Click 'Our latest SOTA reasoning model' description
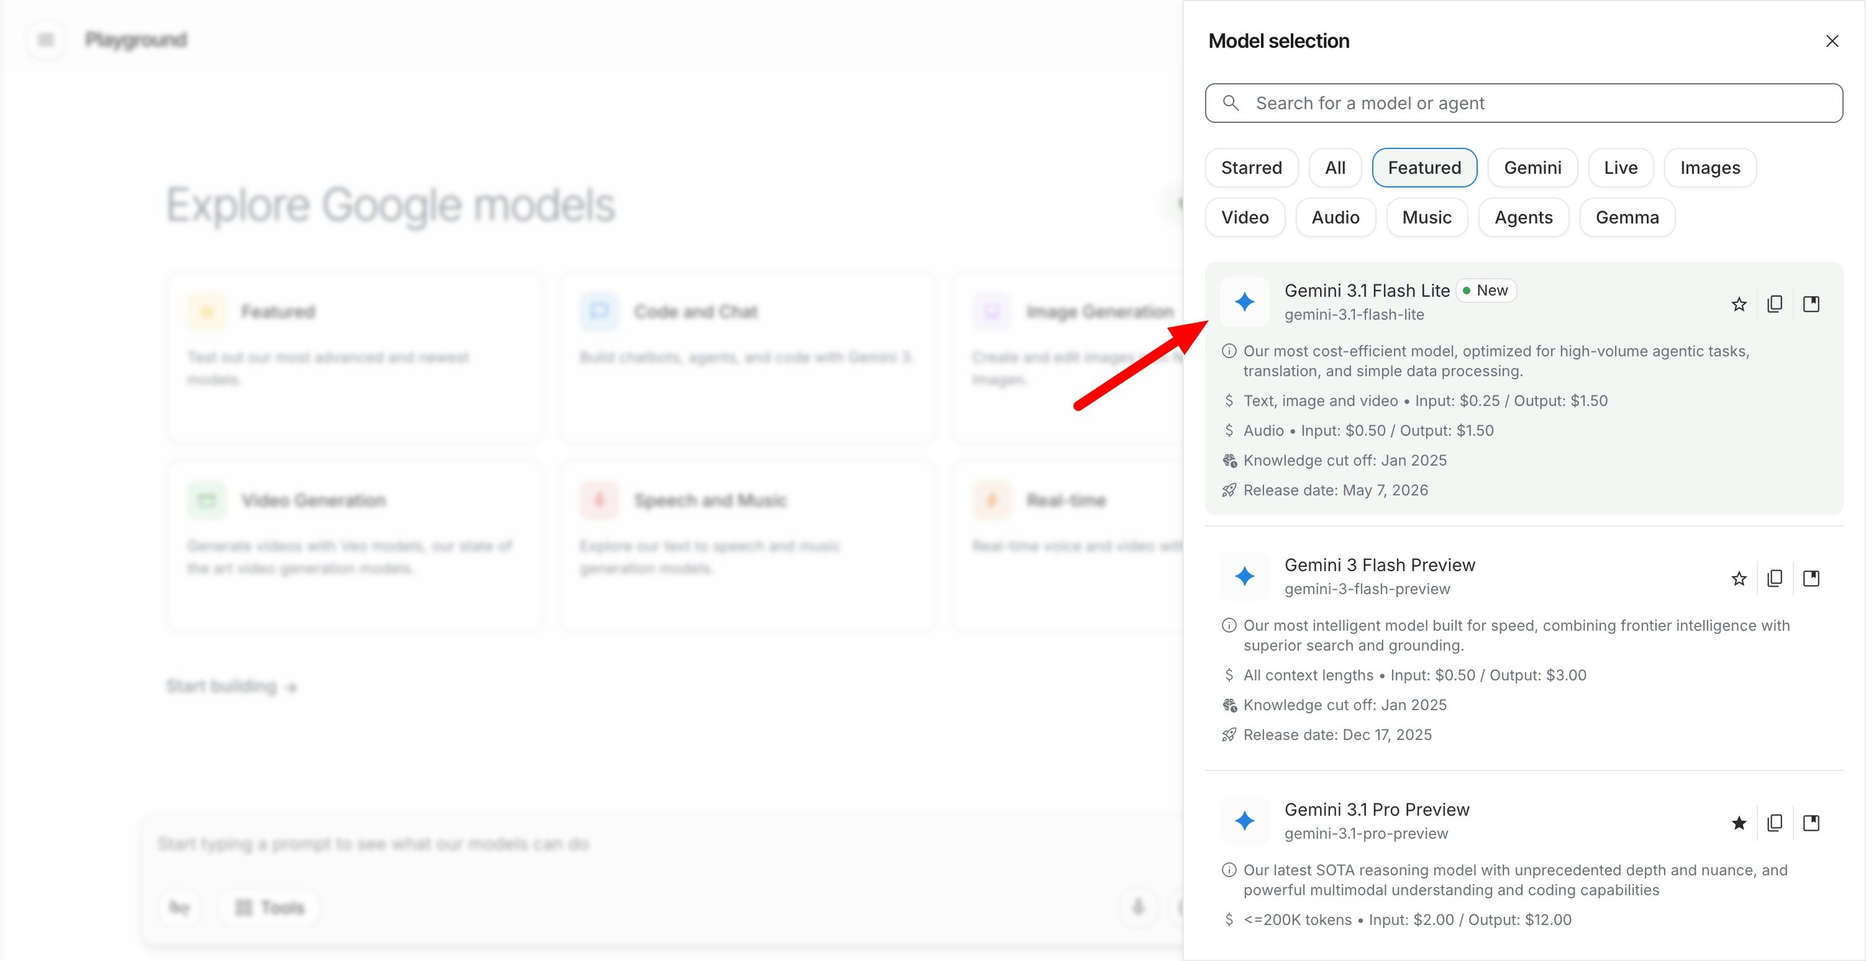1866x961 pixels. click(1516, 880)
